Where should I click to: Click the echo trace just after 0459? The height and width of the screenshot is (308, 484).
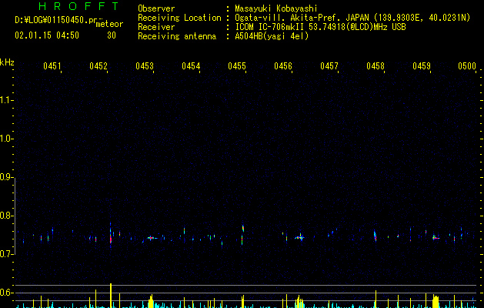pos(436,238)
